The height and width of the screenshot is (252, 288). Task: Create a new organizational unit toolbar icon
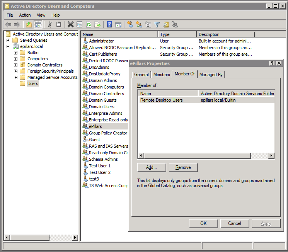[148, 24]
